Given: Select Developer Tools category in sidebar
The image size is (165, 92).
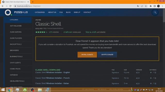Looking at the screenshot, I should click(x=17, y=81).
